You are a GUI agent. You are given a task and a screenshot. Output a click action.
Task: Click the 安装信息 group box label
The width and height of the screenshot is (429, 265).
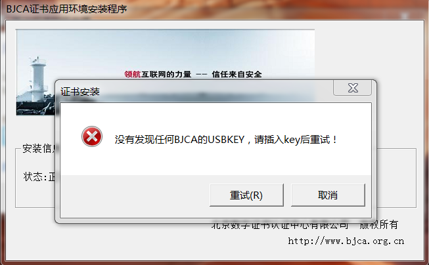[38, 148]
